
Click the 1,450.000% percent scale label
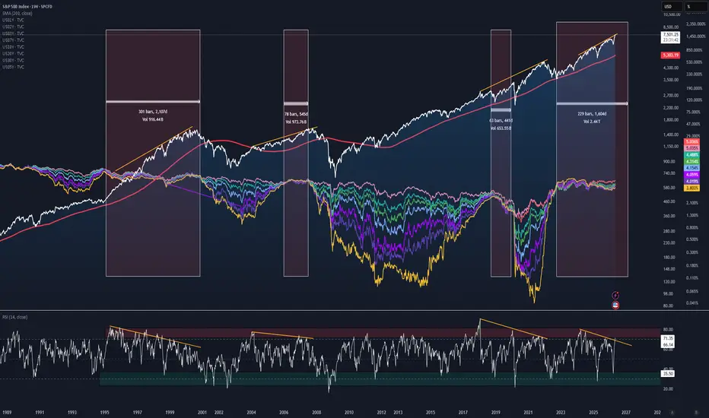[x=695, y=36]
